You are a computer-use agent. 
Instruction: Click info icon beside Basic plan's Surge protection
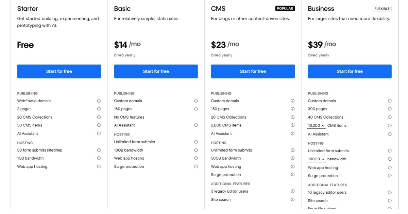pos(196,166)
